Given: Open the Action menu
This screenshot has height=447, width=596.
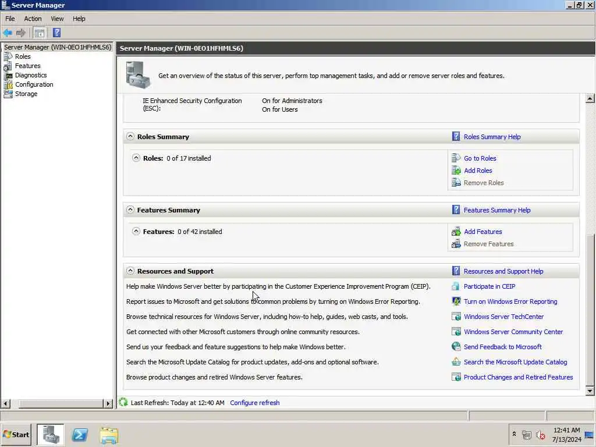Looking at the screenshot, I should pos(33,19).
